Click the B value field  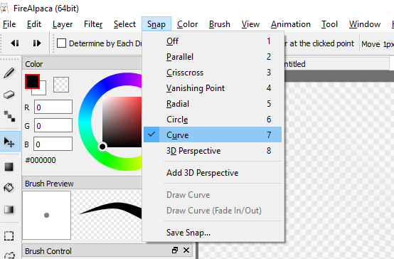[x=53, y=144]
